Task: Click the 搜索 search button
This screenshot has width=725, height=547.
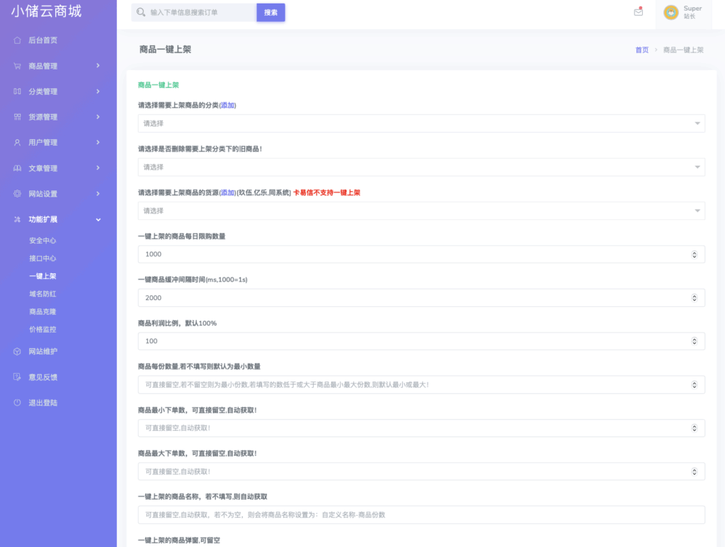Action: [270, 13]
